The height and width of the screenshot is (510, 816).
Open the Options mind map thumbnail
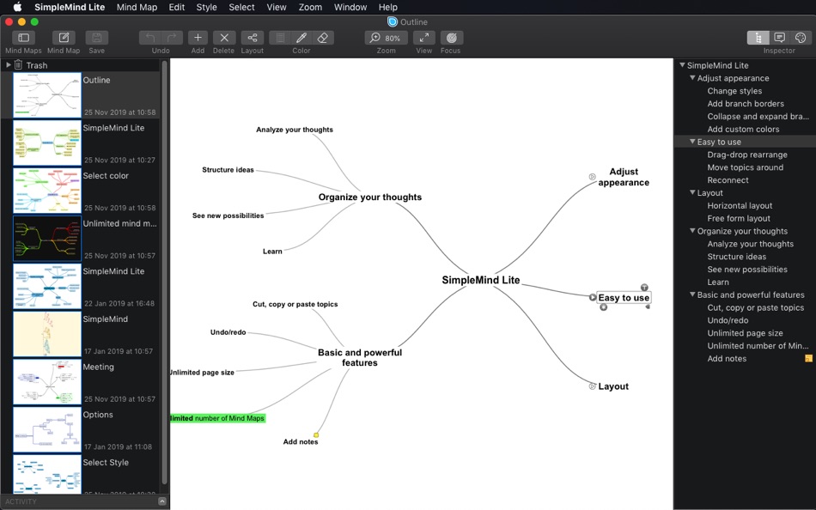tap(47, 430)
